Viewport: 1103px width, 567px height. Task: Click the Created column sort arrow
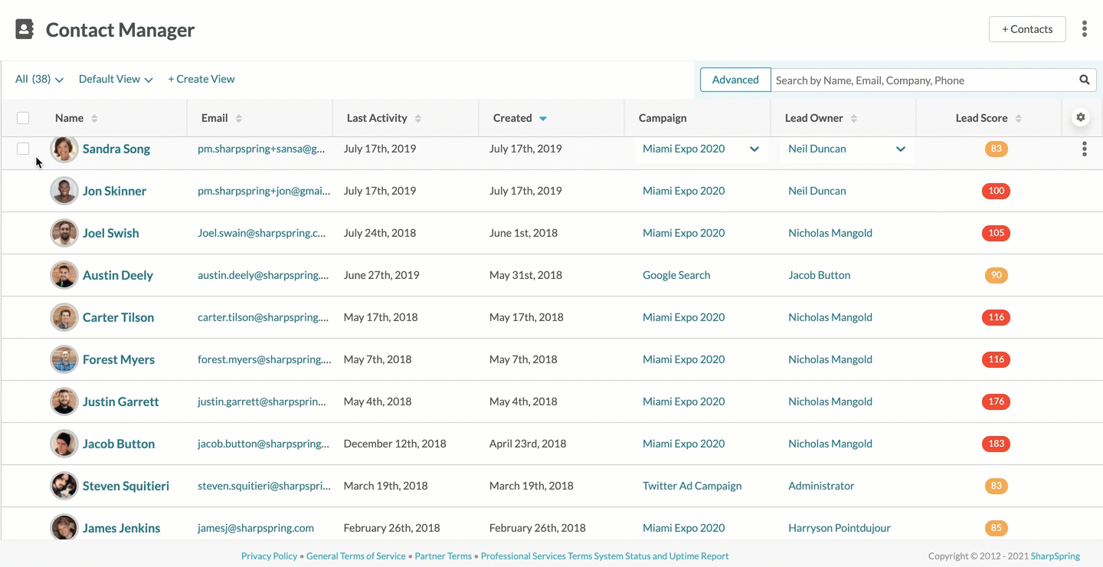(x=542, y=119)
